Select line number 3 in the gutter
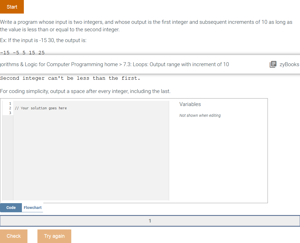The width and height of the screenshot is (300, 243). [x=10, y=113]
